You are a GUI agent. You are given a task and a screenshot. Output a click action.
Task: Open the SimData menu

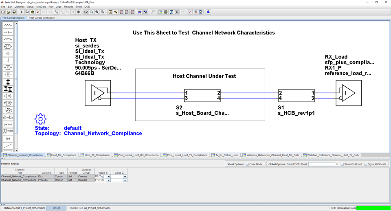coord(41,6)
